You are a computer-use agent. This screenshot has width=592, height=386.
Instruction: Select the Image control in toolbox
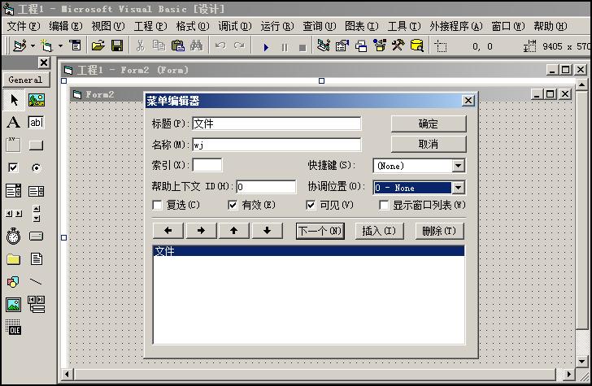(x=14, y=304)
